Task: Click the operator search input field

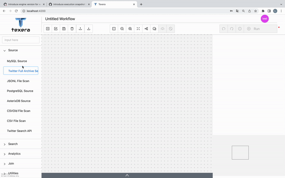Action: click(21, 40)
